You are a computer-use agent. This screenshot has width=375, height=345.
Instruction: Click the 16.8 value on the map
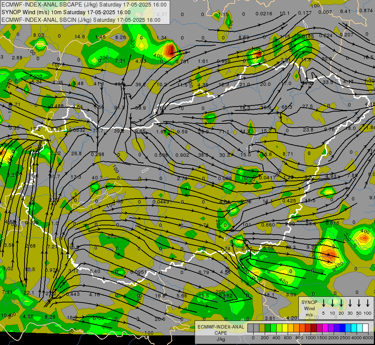(160, 296)
